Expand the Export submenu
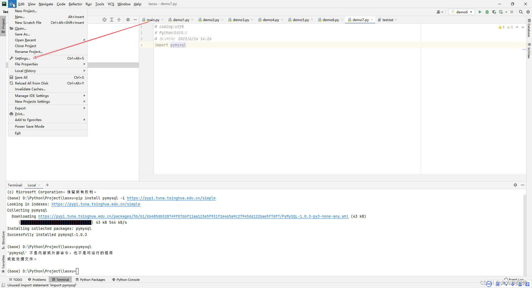This screenshot has height=288, width=532. tap(48, 108)
